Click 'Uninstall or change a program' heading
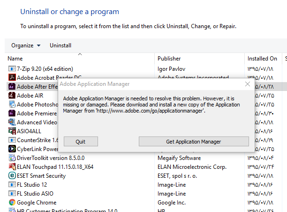 [x=69, y=12]
